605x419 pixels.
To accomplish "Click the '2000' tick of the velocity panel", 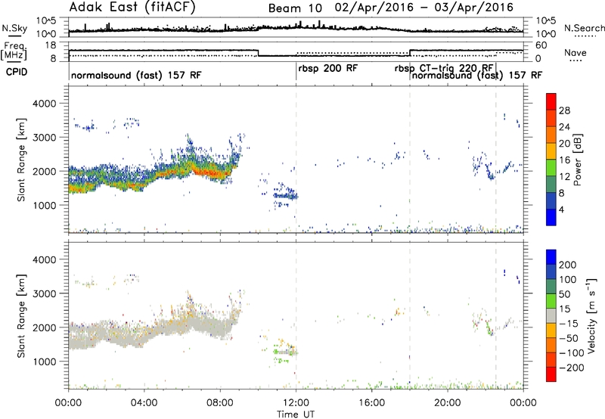I will click(x=44, y=327).
